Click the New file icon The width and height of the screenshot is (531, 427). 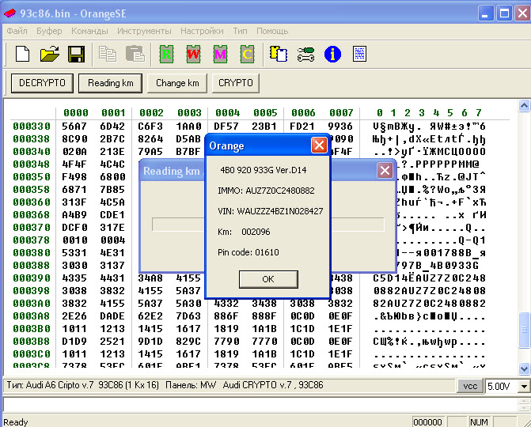pyautogui.click(x=22, y=54)
